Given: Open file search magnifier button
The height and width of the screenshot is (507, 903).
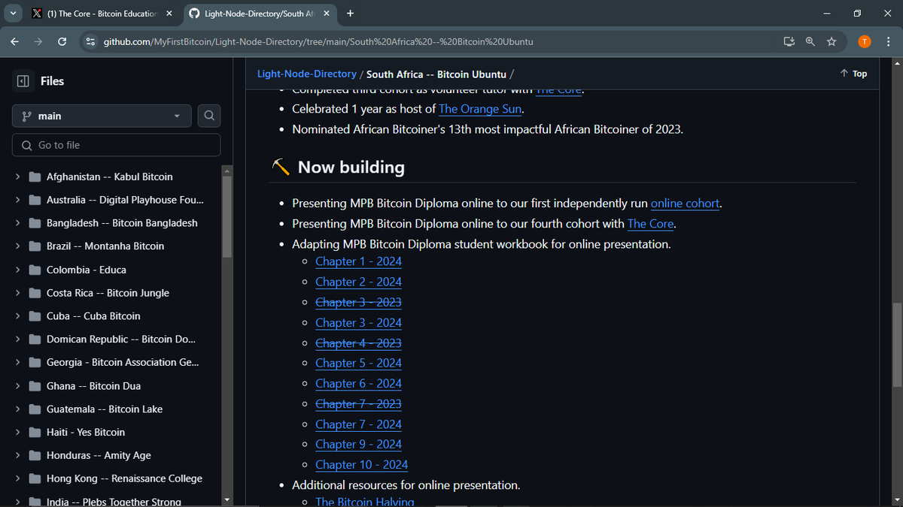Looking at the screenshot, I should (209, 116).
